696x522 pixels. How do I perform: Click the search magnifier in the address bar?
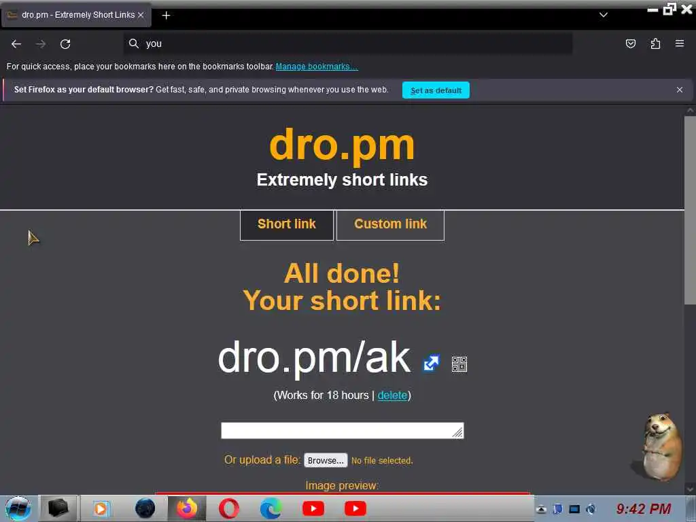(x=134, y=43)
